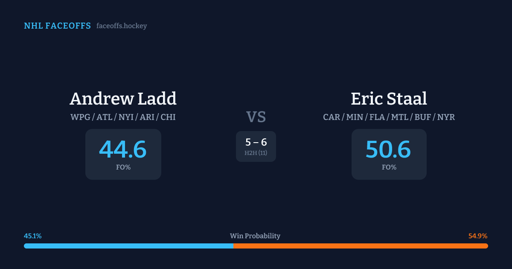Click the 45.1% win probability value
This screenshot has width=512, height=269.
(x=33, y=236)
